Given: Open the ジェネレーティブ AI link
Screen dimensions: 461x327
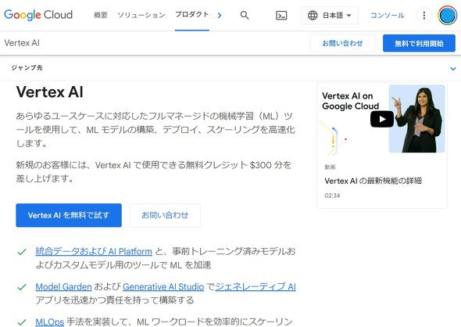Looking at the screenshot, I should tap(256, 286).
